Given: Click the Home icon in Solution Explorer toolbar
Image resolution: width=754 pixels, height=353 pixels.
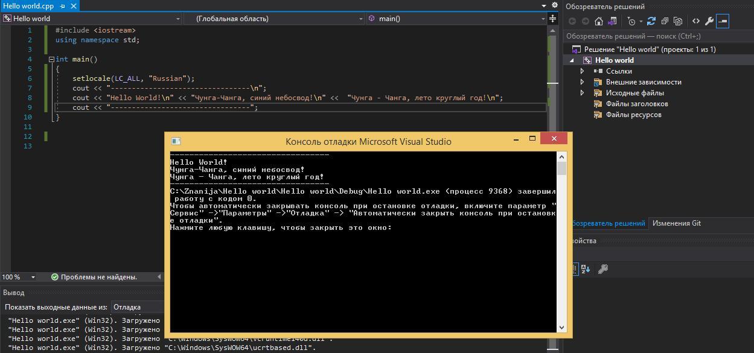Looking at the screenshot, I should point(598,21).
